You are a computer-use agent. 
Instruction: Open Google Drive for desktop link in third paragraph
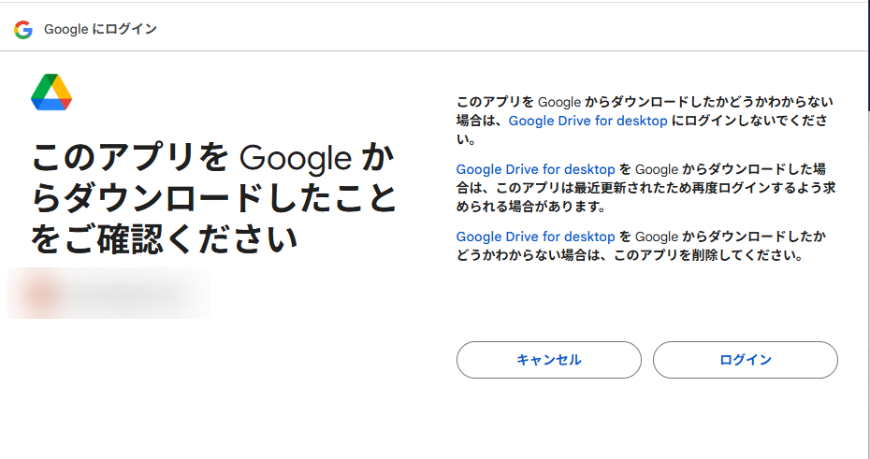(x=535, y=237)
